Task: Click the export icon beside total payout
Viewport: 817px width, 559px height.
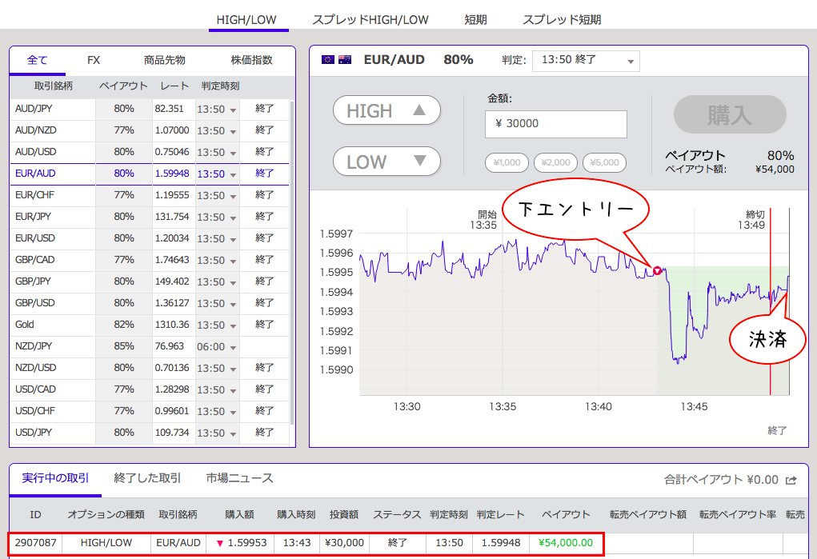Action: point(791,481)
